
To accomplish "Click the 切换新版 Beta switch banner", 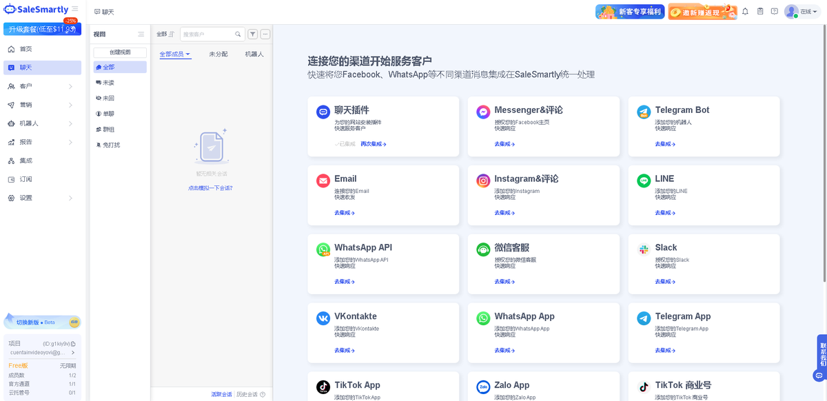I will click(x=42, y=322).
